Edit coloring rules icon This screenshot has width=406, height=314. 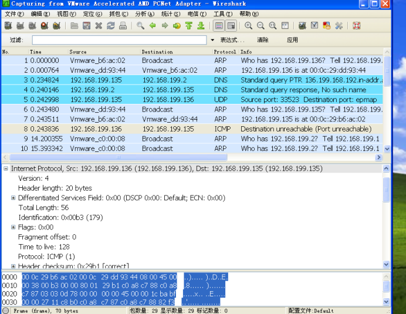(x=327, y=26)
